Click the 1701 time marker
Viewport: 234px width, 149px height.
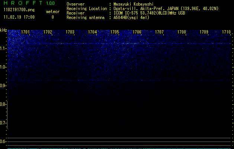tap(25, 32)
